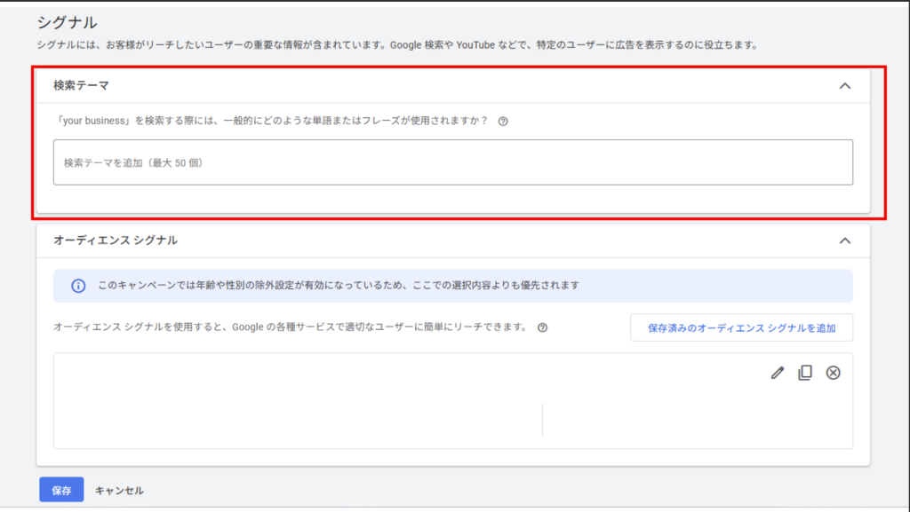910x512 pixels.
Task: Click the chevron above the search theme input
Action: (844, 84)
